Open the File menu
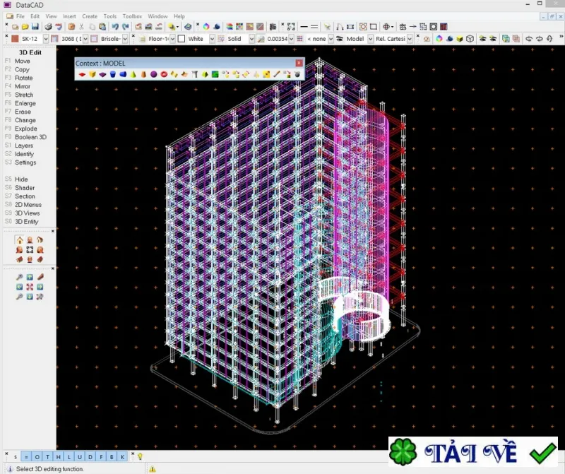This screenshot has width=565, height=474. [x=20, y=16]
